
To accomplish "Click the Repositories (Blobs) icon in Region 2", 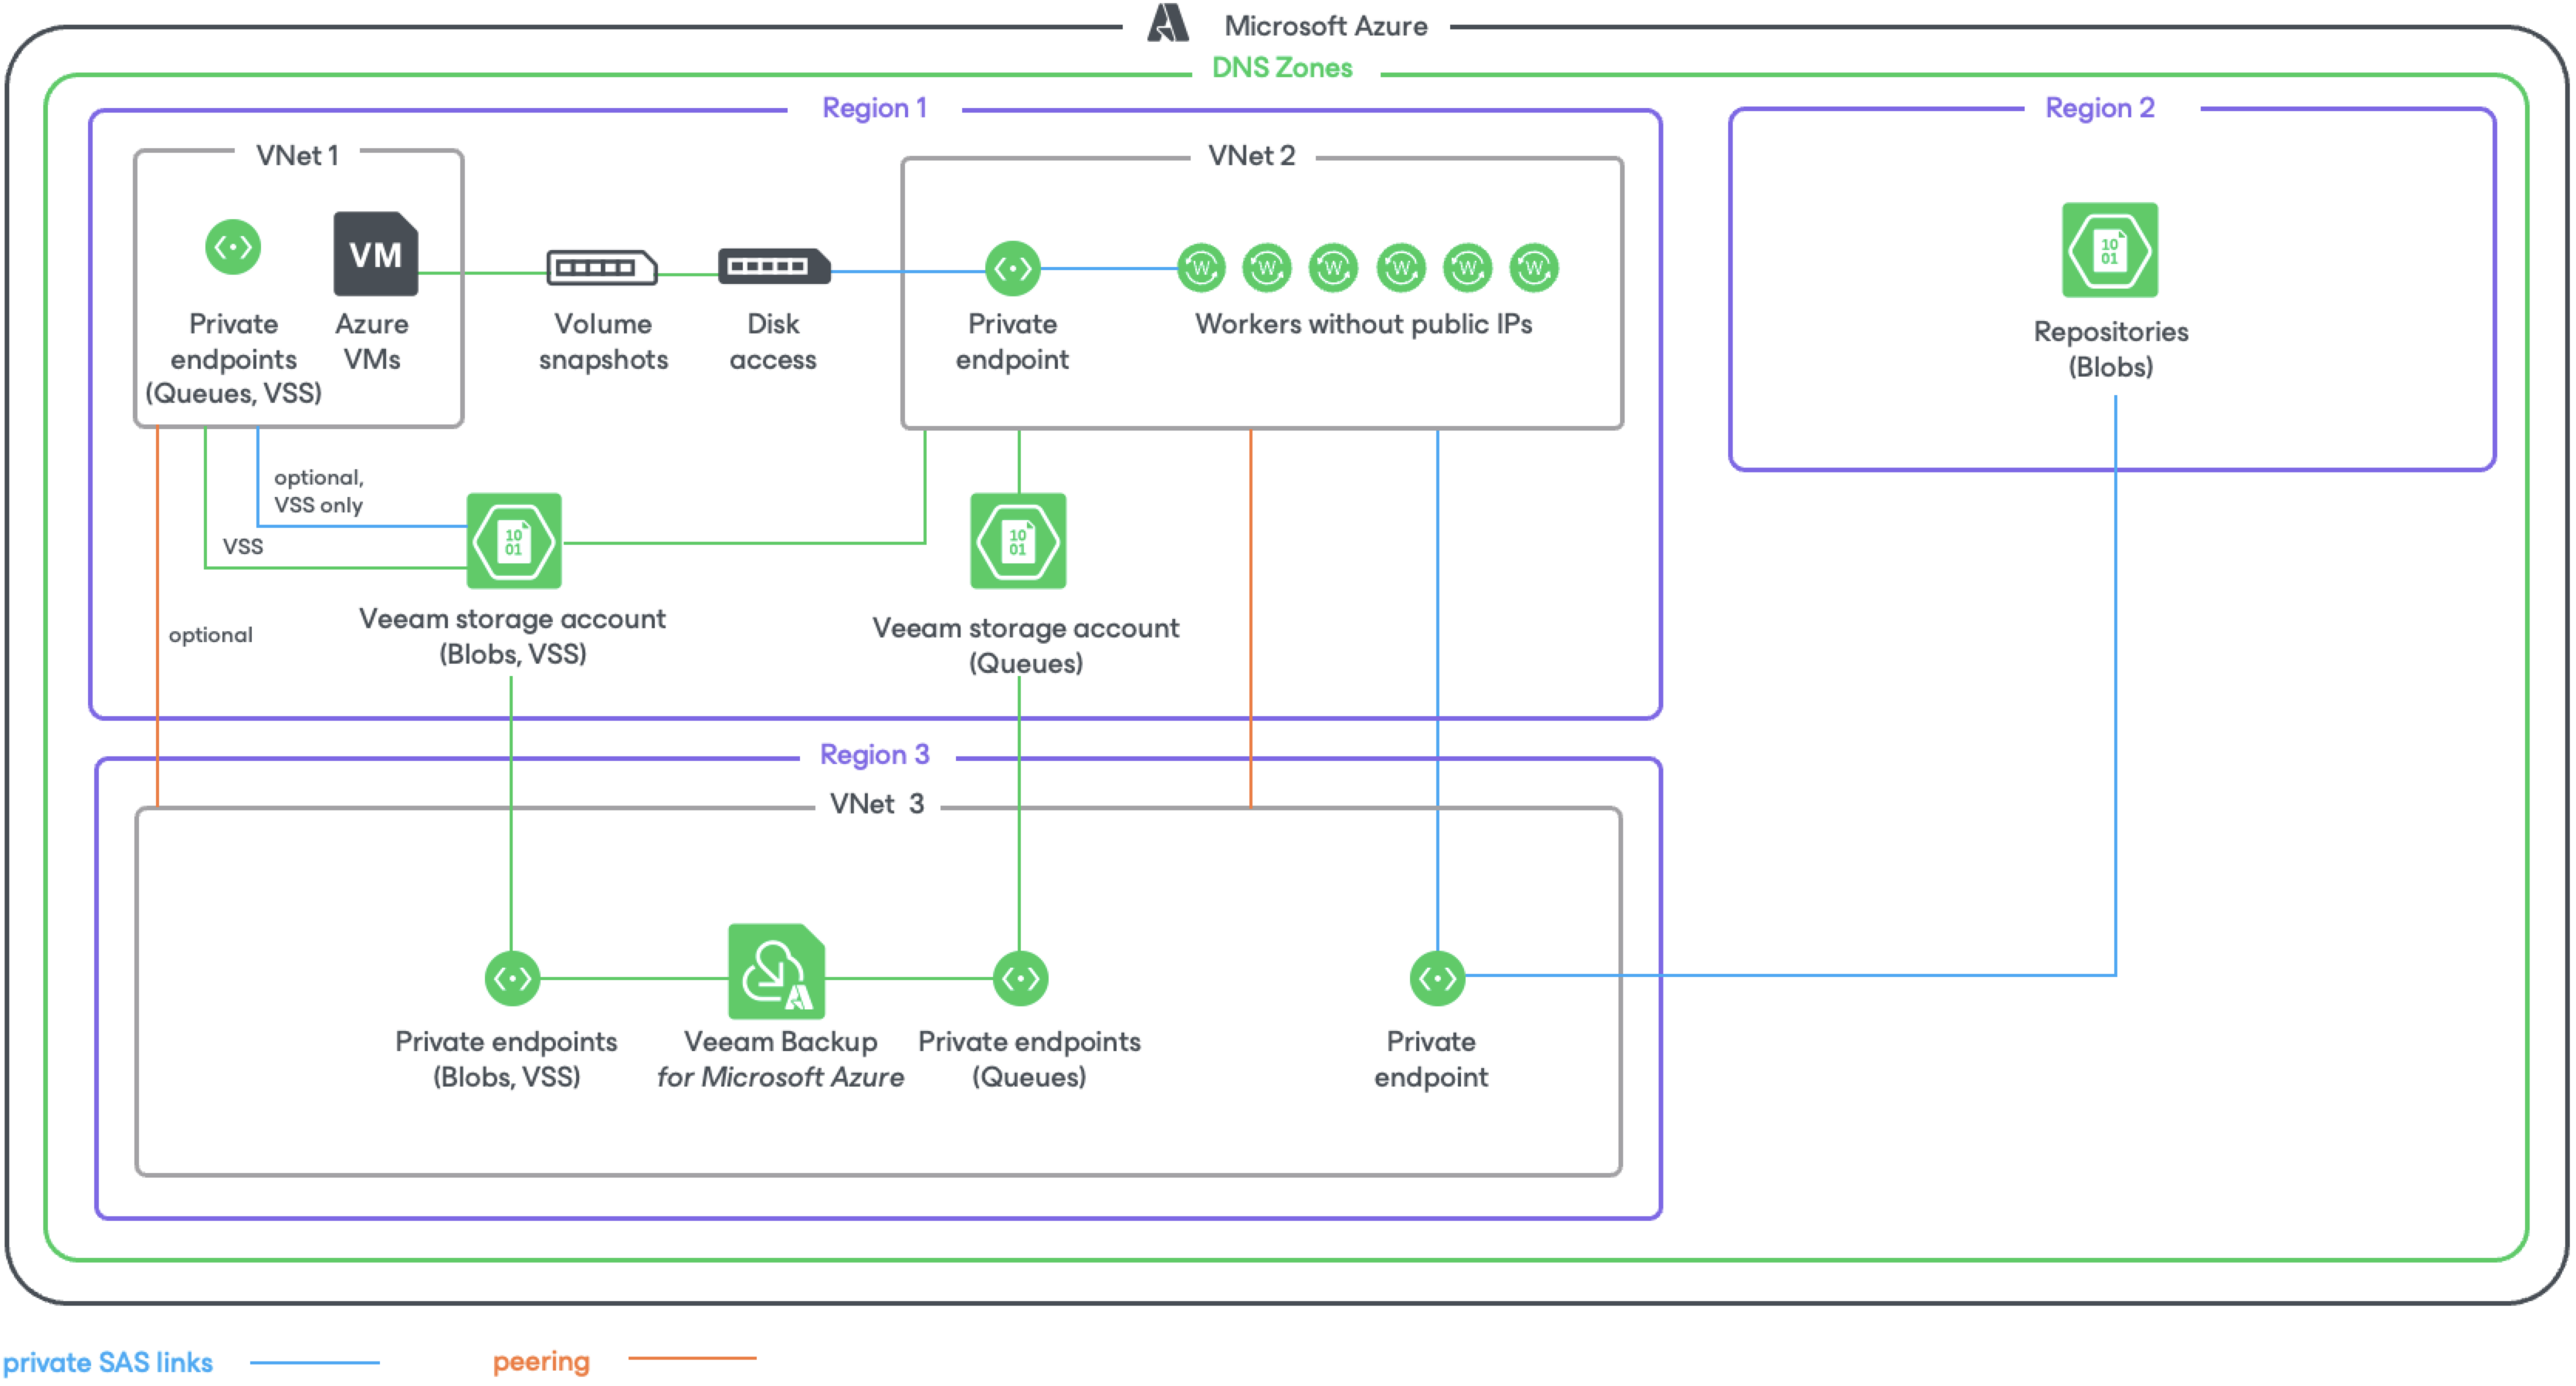I will [x=2109, y=250].
